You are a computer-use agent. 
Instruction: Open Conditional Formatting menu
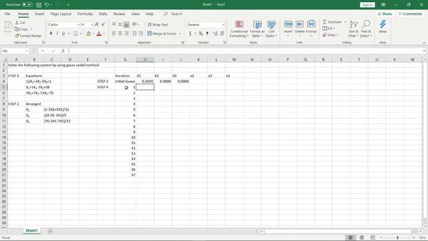239,29
